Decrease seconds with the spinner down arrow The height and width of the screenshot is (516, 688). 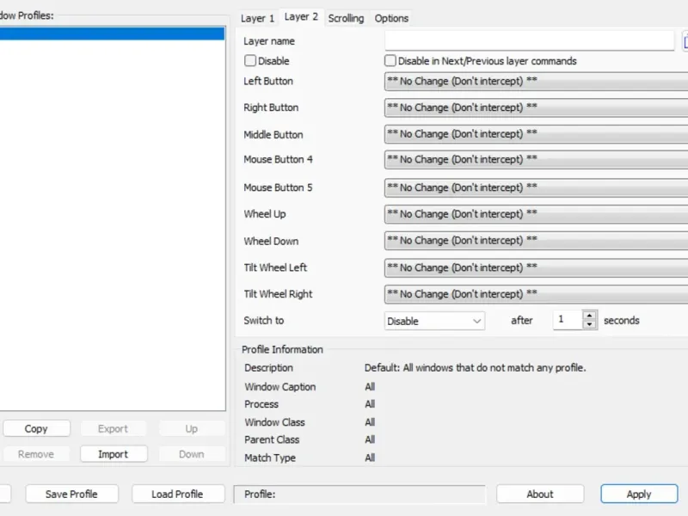pyautogui.click(x=590, y=325)
